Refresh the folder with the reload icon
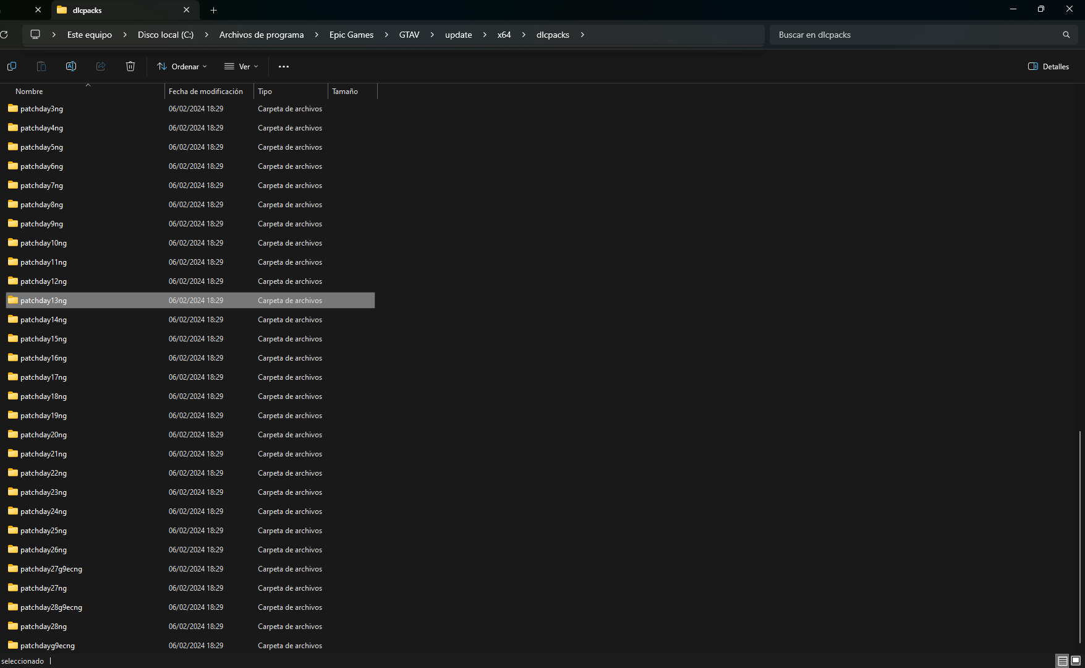 click(x=5, y=35)
